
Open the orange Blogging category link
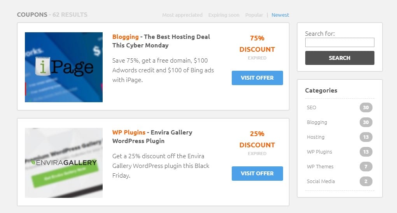125,37
